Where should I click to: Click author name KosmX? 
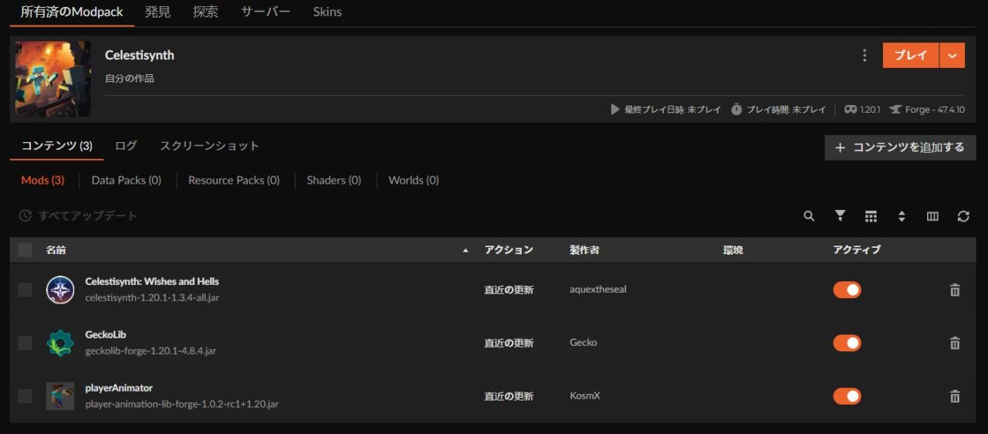(x=585, y=396)
